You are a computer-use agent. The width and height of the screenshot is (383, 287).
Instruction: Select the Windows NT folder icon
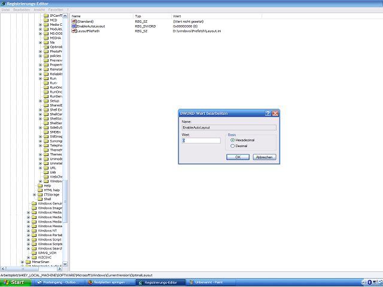point(34,231)
